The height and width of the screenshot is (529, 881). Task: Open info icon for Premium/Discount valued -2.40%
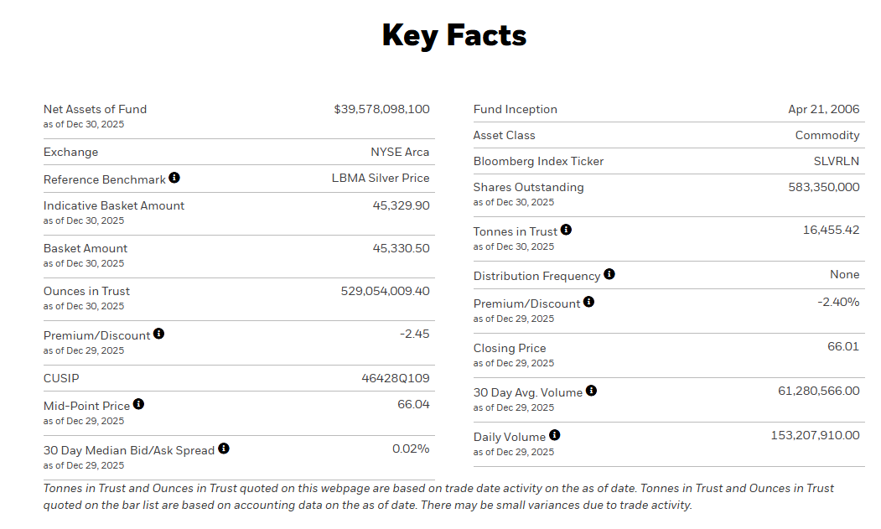tap(589, 302)
